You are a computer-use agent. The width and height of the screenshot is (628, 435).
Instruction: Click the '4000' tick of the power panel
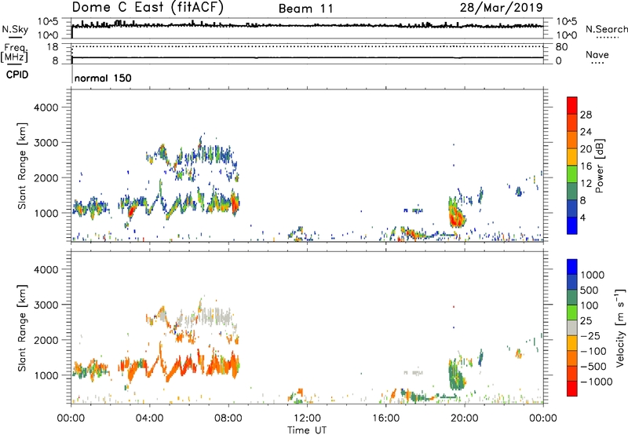tap(46, 108)
